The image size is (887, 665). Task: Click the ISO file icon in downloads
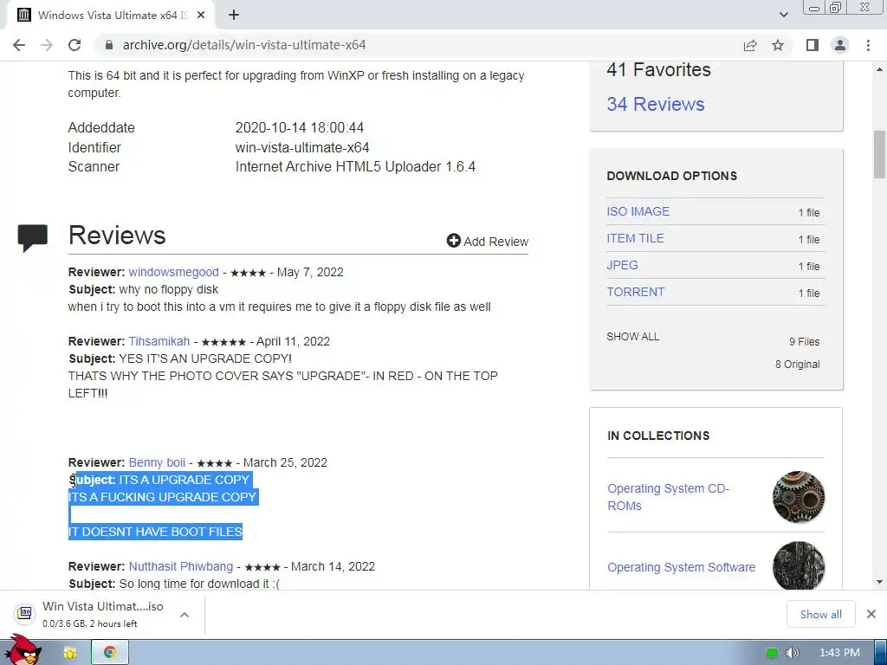pyautogui.click(x=25, y=612)
